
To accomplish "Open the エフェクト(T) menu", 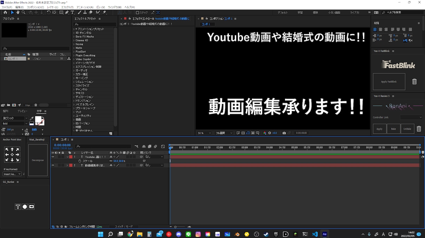I will tap(67, 7).
